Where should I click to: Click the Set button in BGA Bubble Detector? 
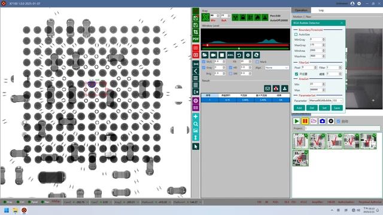[324, 108]
